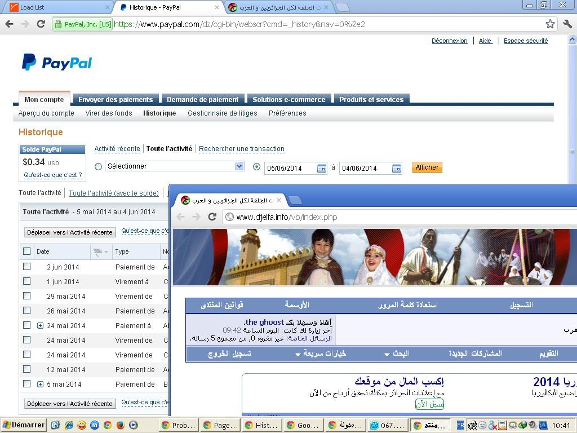The image size is (577, 433).
Task: Open the Demande de paiement tab
Action: (203, 99)
